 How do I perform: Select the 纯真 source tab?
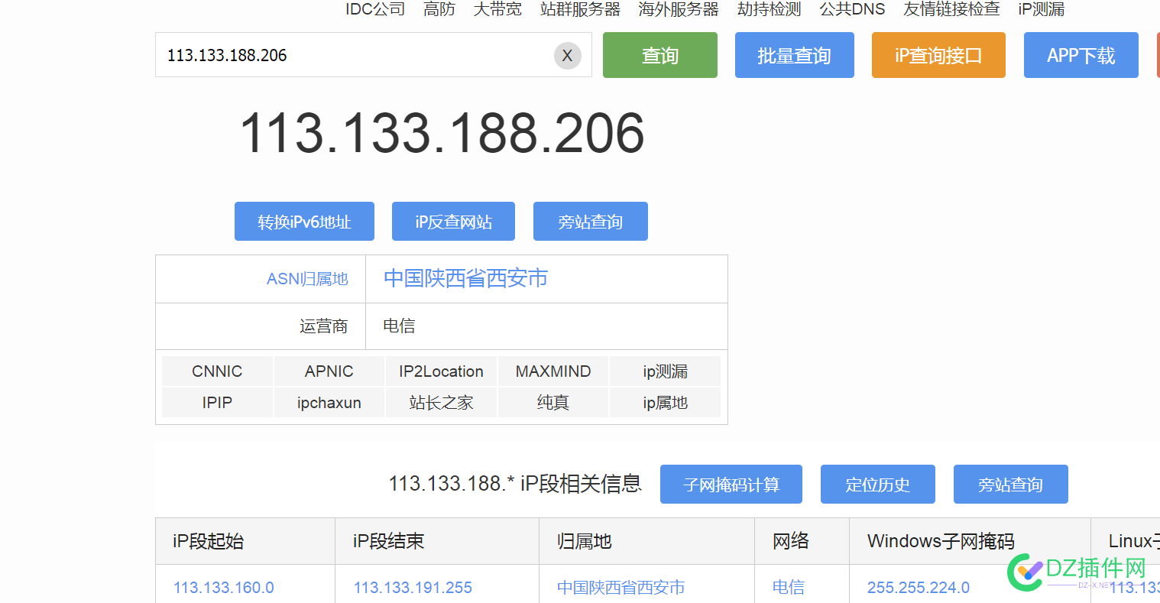[x=553, y=403]
